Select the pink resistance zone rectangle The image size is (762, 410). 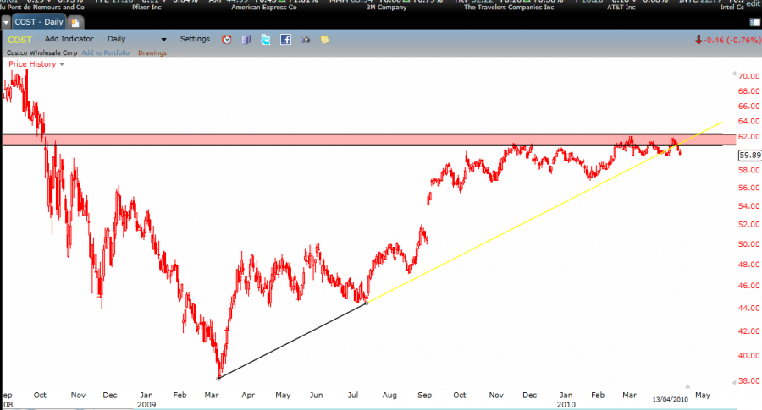(x=369, y=139)
